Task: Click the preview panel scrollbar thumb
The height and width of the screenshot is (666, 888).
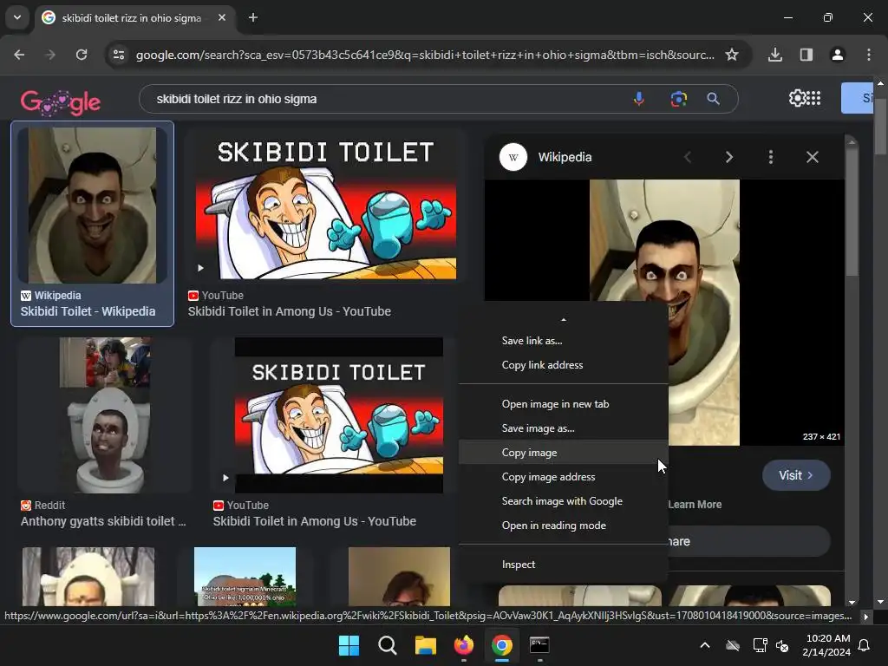Action: tap(852, 212)
